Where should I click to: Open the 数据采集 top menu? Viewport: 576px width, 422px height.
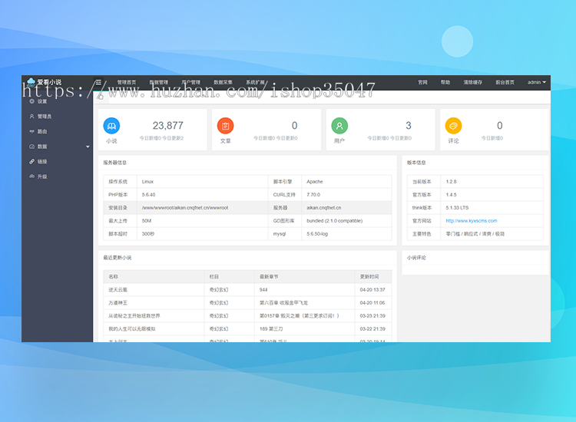click(223, 82)
